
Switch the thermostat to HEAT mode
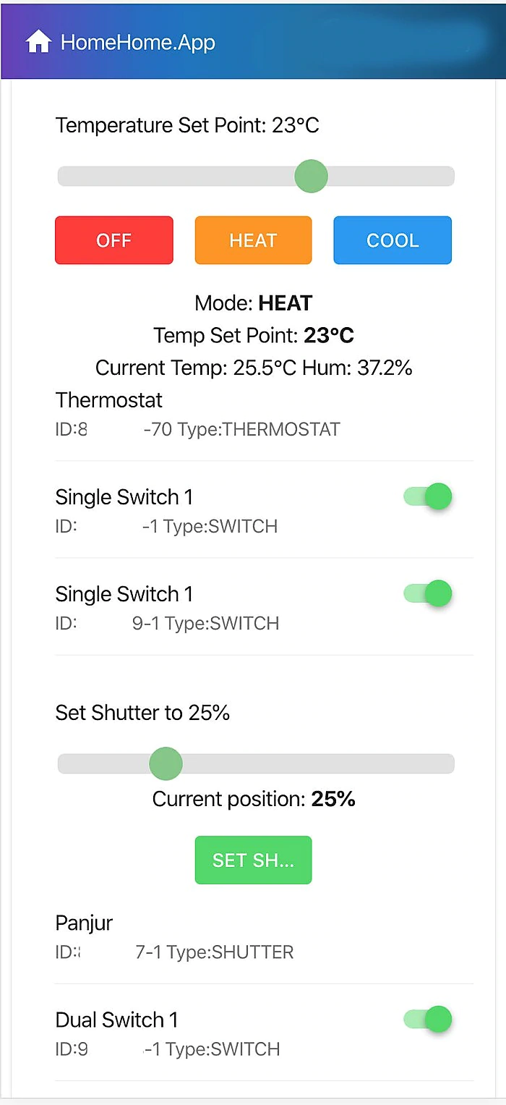pyautogui.click(x=253, y=240)
